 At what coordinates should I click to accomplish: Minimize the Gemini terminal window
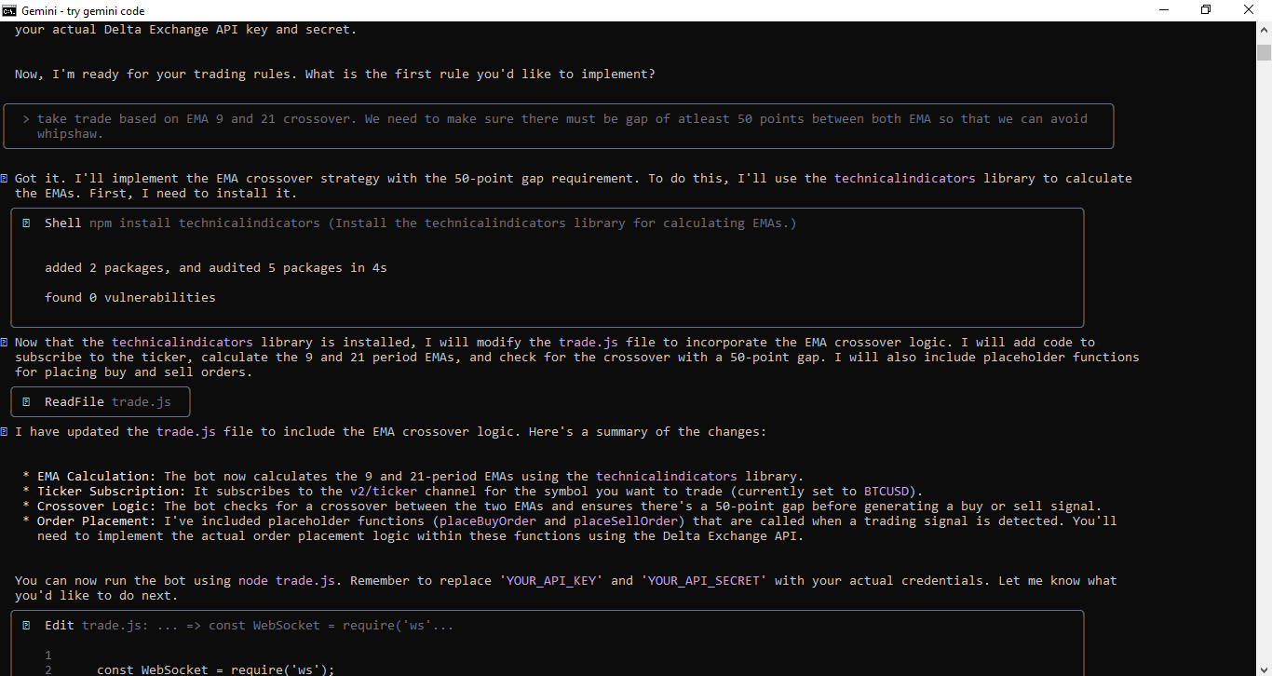[1163, 10]
